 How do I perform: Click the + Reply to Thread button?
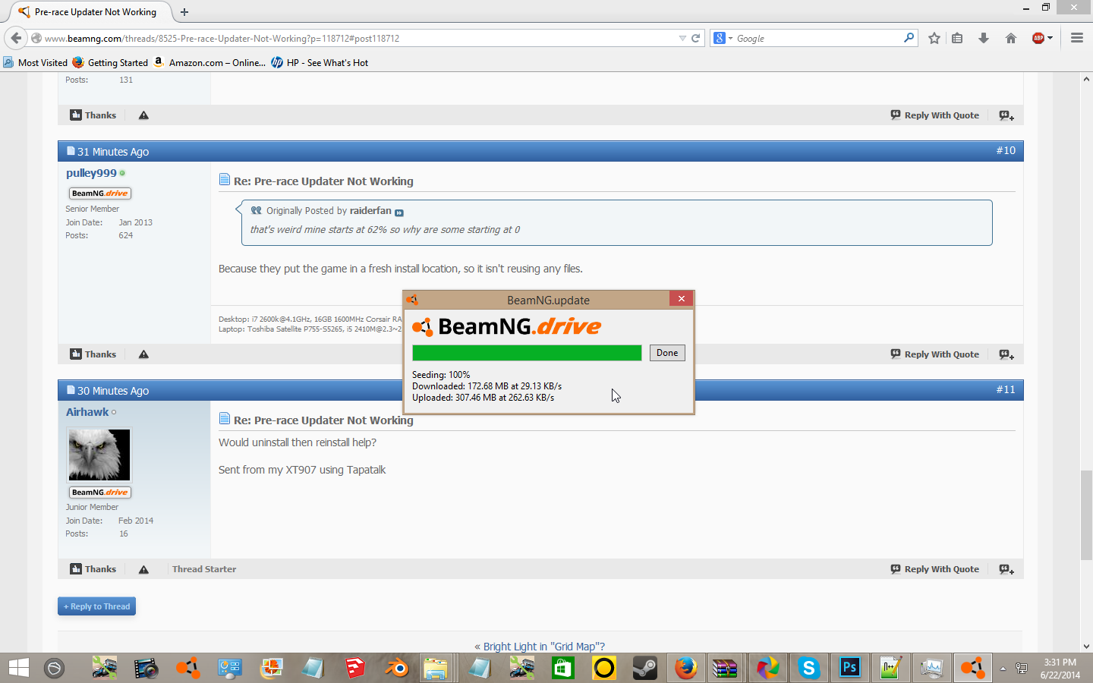point(96,606)
